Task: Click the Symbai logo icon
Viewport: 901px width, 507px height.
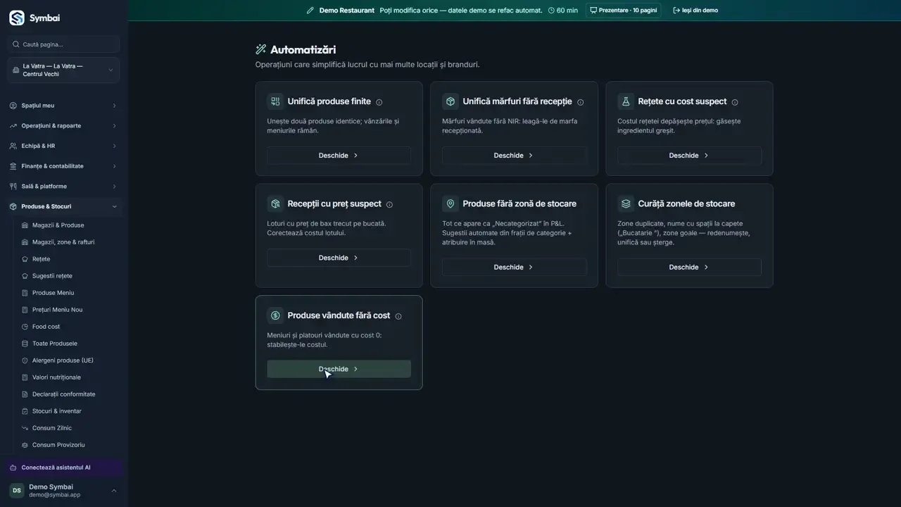Action: (x=16, y=18)
